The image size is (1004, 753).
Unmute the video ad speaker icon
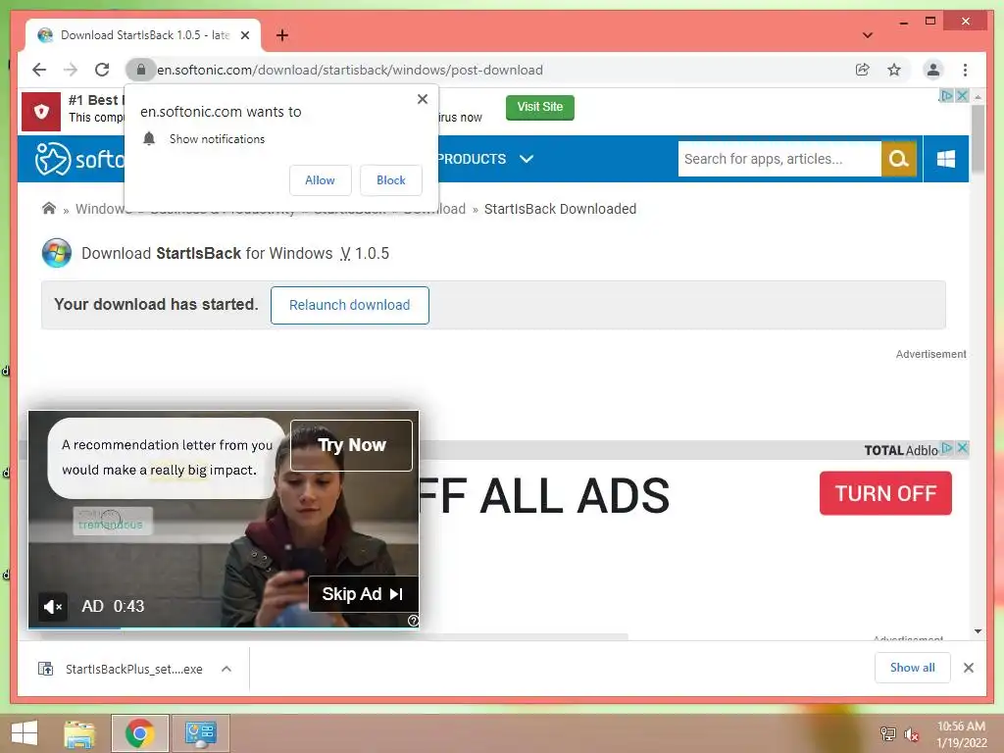click(53, 606)
